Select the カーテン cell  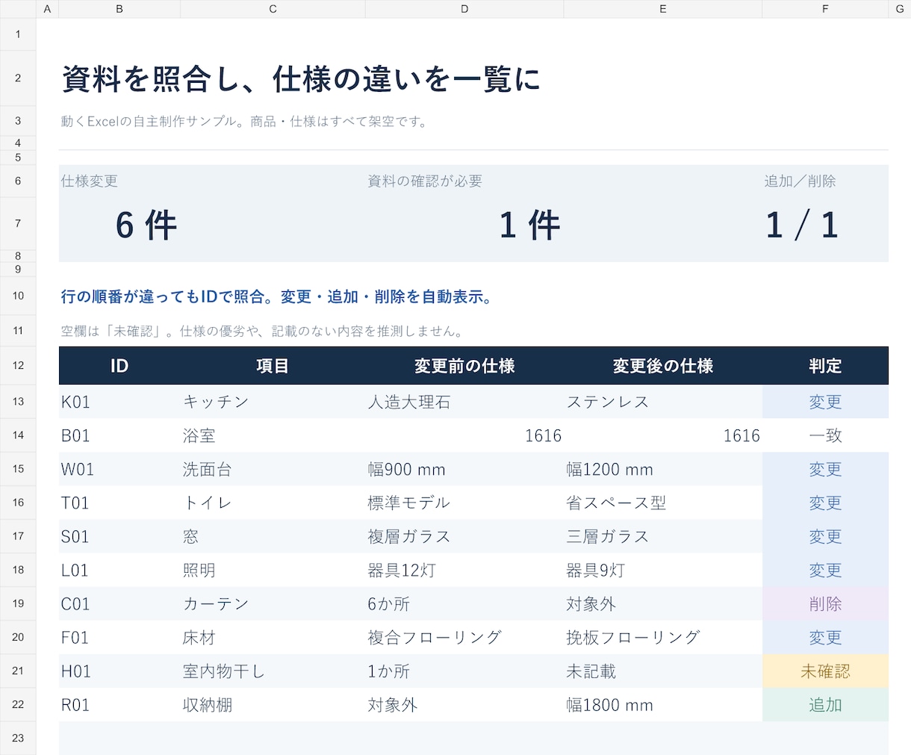click(x=273, y=603)
